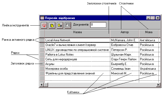Click the right scroll arrow of horizontal scrollbar
Viewport: 163px width, 95px height.
[158, 85]
